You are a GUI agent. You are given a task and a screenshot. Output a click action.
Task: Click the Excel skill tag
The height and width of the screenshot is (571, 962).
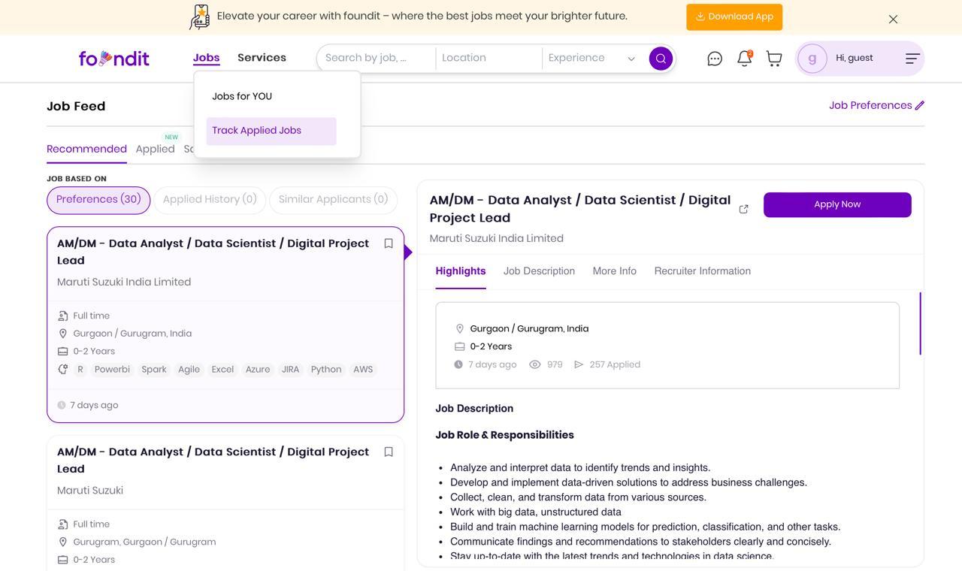(222, 370)
